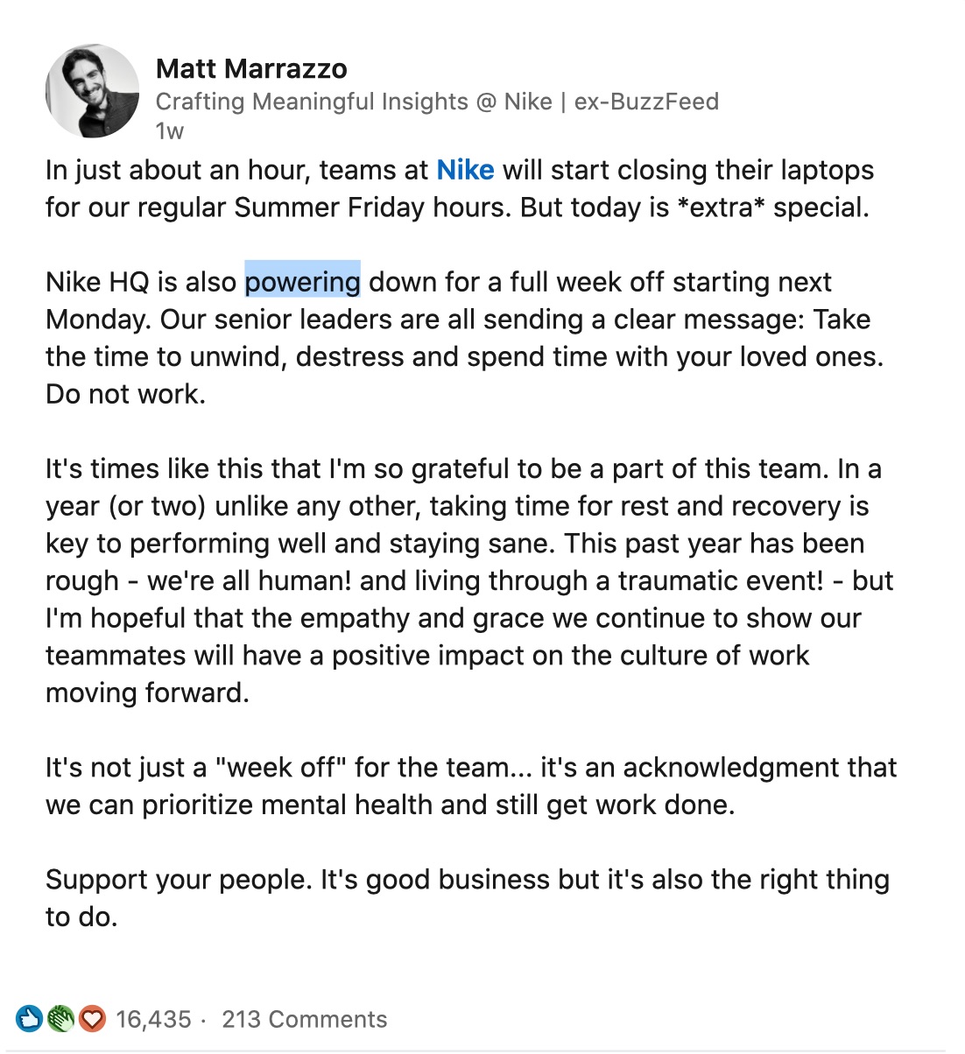Screen dimensions: 965x1054
Task: Click the words "moving forward."
Action: tap(147, 692)
